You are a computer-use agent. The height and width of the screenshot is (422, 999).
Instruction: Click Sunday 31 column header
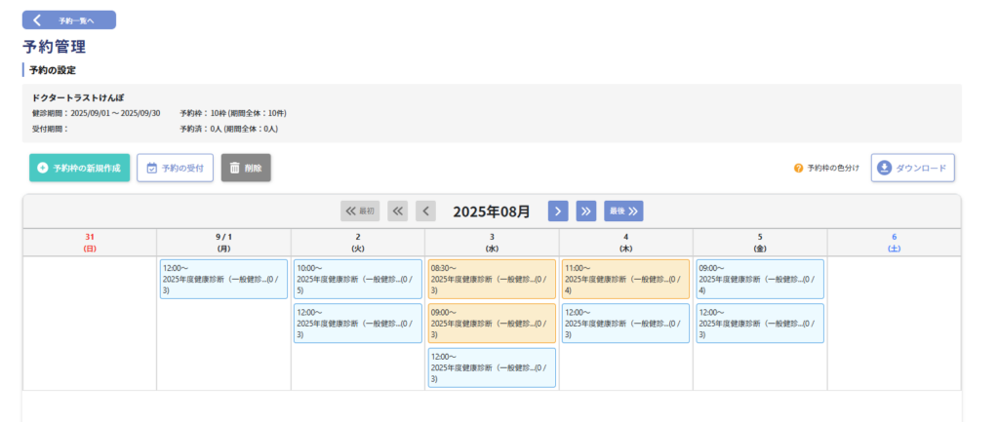coord(90,242)
